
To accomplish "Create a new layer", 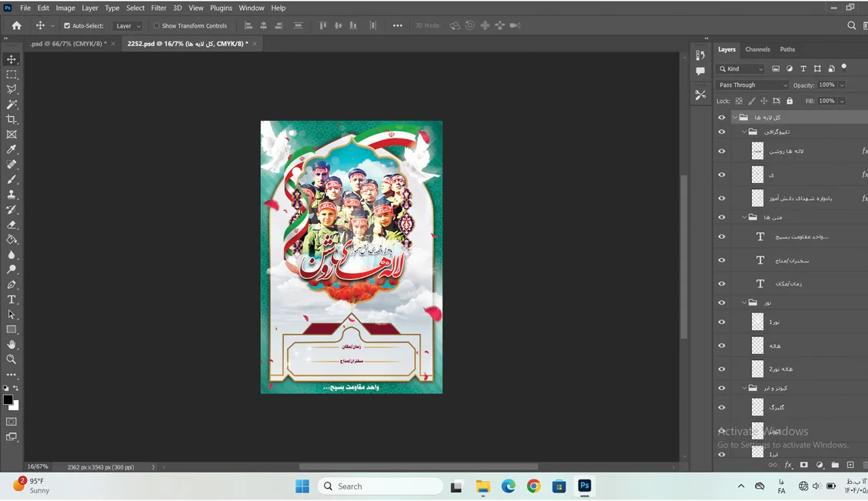I will tap(850, 465).
